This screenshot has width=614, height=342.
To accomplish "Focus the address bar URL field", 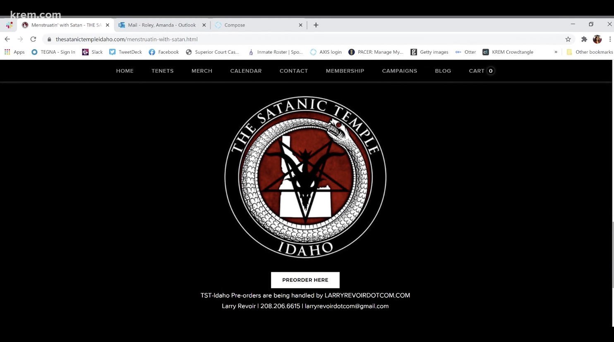I will click(306, 39).
